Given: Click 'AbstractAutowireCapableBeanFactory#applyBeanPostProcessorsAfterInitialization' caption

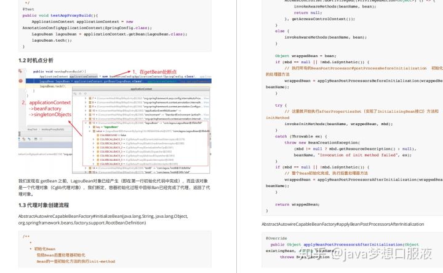Looking at the screenshot, I should coord(343,224).
